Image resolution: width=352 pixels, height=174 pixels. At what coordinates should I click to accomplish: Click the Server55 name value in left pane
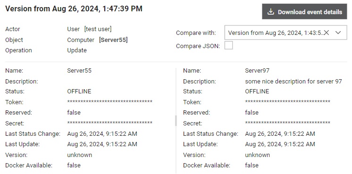79,71
